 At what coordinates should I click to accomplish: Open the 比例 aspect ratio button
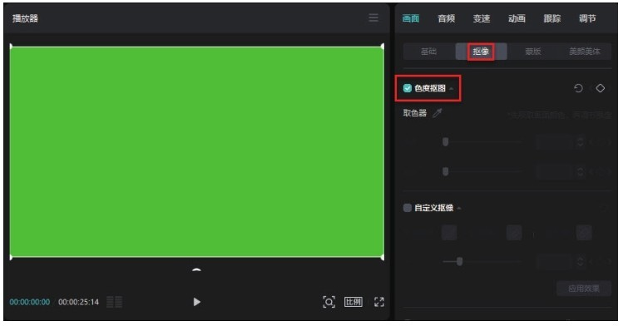(x=354, y=302)
